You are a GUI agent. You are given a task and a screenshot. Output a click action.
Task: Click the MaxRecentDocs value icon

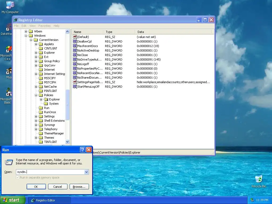(75, 46)
